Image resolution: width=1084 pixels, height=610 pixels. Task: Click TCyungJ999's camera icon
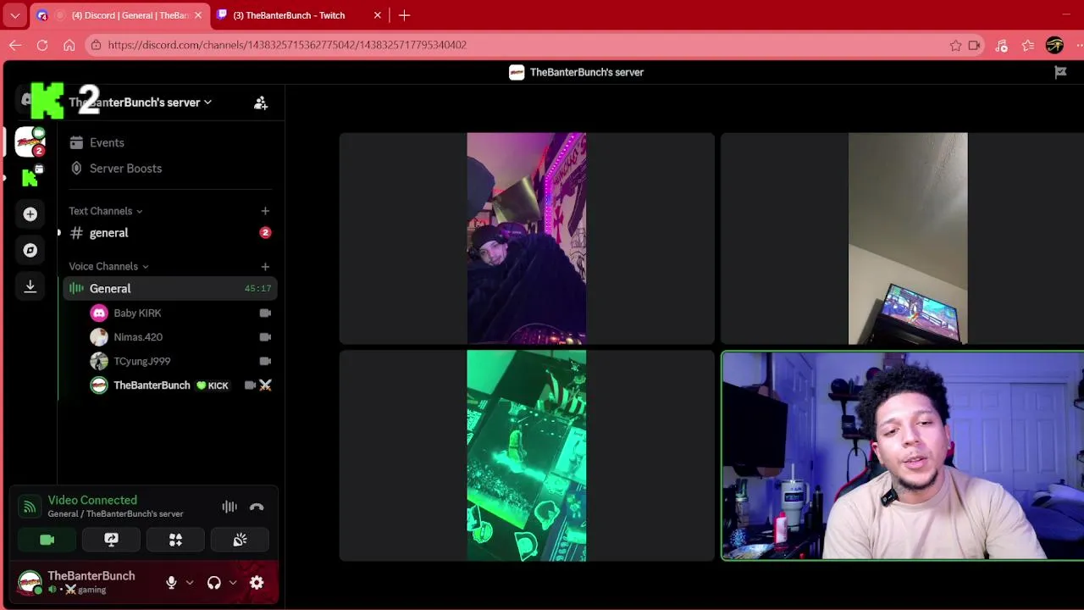(265, 361)
